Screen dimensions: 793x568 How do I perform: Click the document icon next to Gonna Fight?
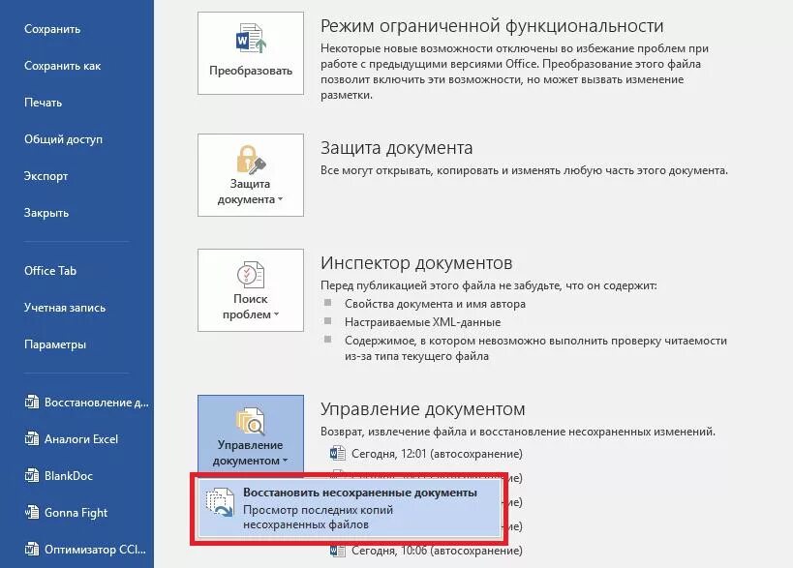point(32,513)
